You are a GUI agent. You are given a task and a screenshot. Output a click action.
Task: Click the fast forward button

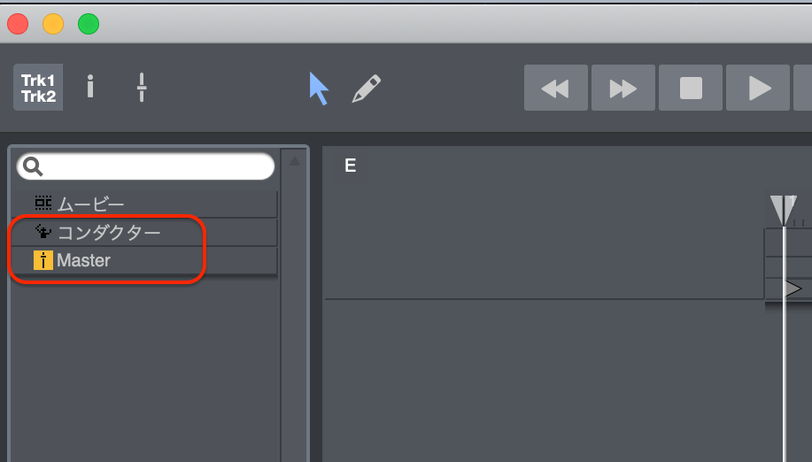click(x=623, y=88)
